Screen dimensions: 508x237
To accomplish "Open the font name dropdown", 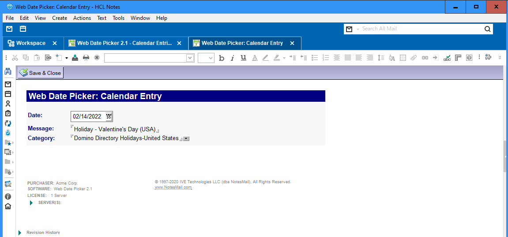I will 190,58.
